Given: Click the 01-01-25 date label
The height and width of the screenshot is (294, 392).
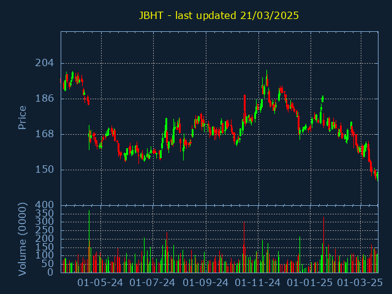Looking at the screenshot, I should click(x=310, y=283).
